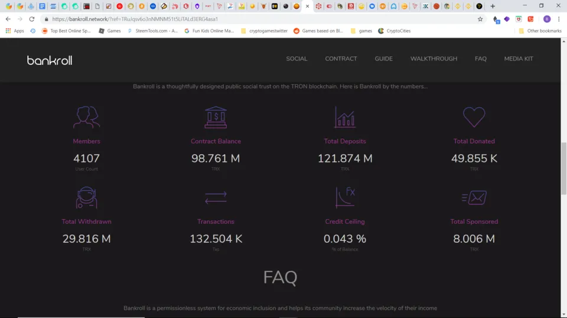Open the CryptoCities bookmark
The image size is (567, 318).
tap(394, 31)
